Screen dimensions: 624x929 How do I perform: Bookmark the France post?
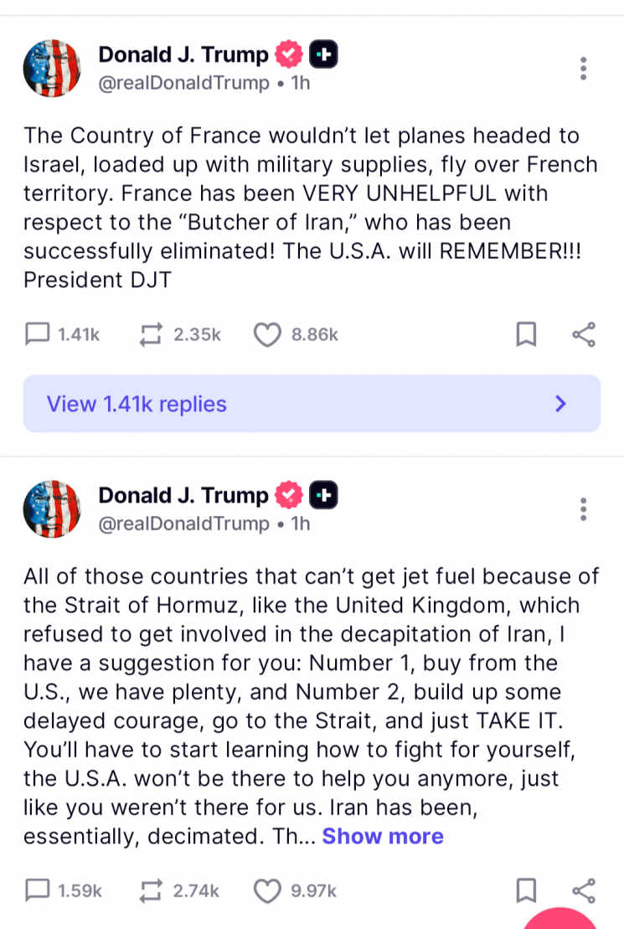526,335
